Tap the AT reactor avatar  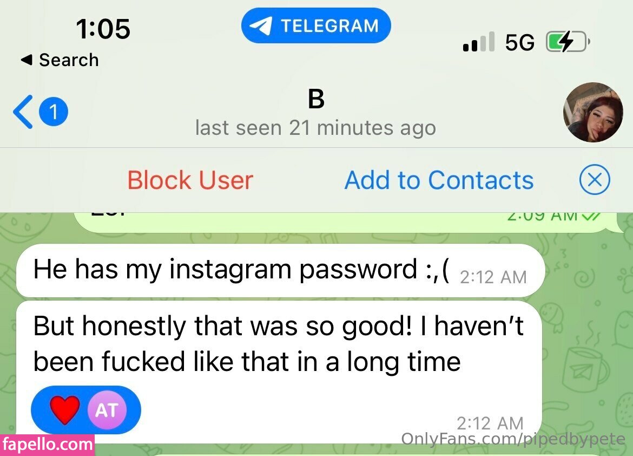coord(107,410)
